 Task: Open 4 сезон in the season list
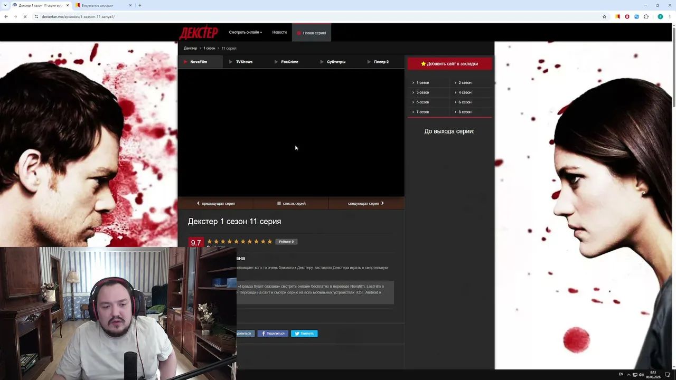(x=464, y=92)
